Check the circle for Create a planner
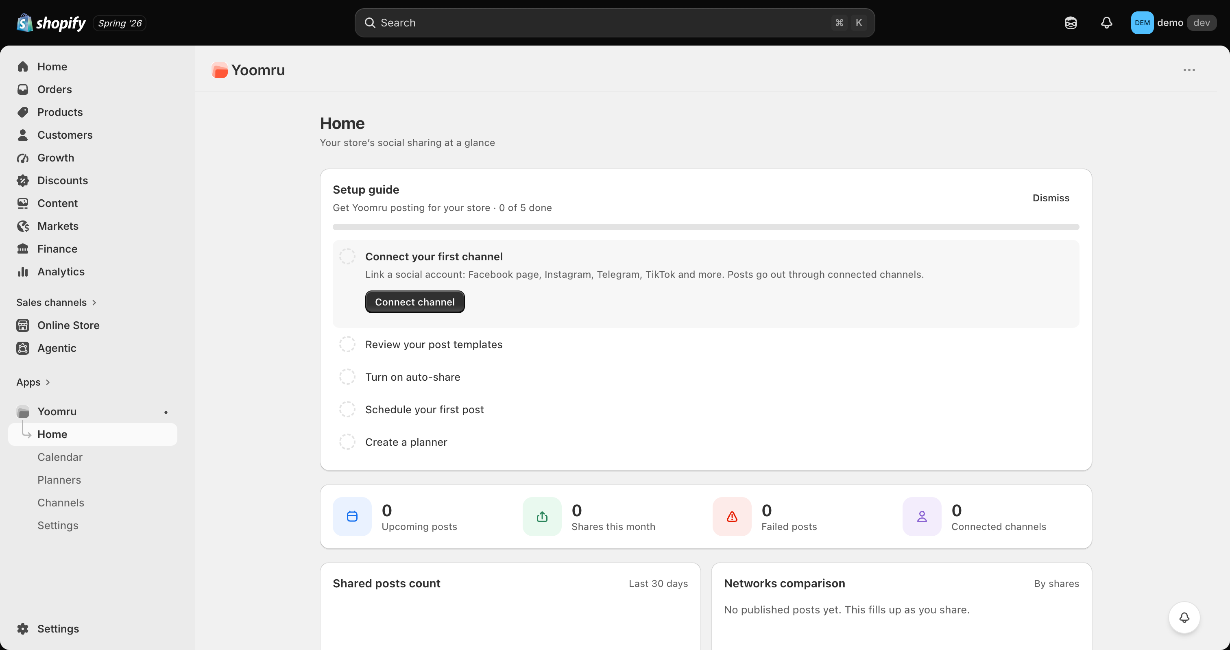 click(347, 442)
